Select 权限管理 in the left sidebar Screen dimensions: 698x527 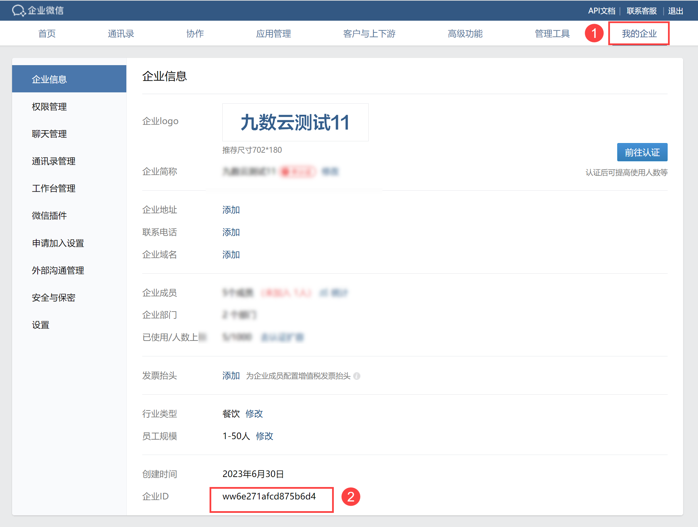[x=49, y=107]
